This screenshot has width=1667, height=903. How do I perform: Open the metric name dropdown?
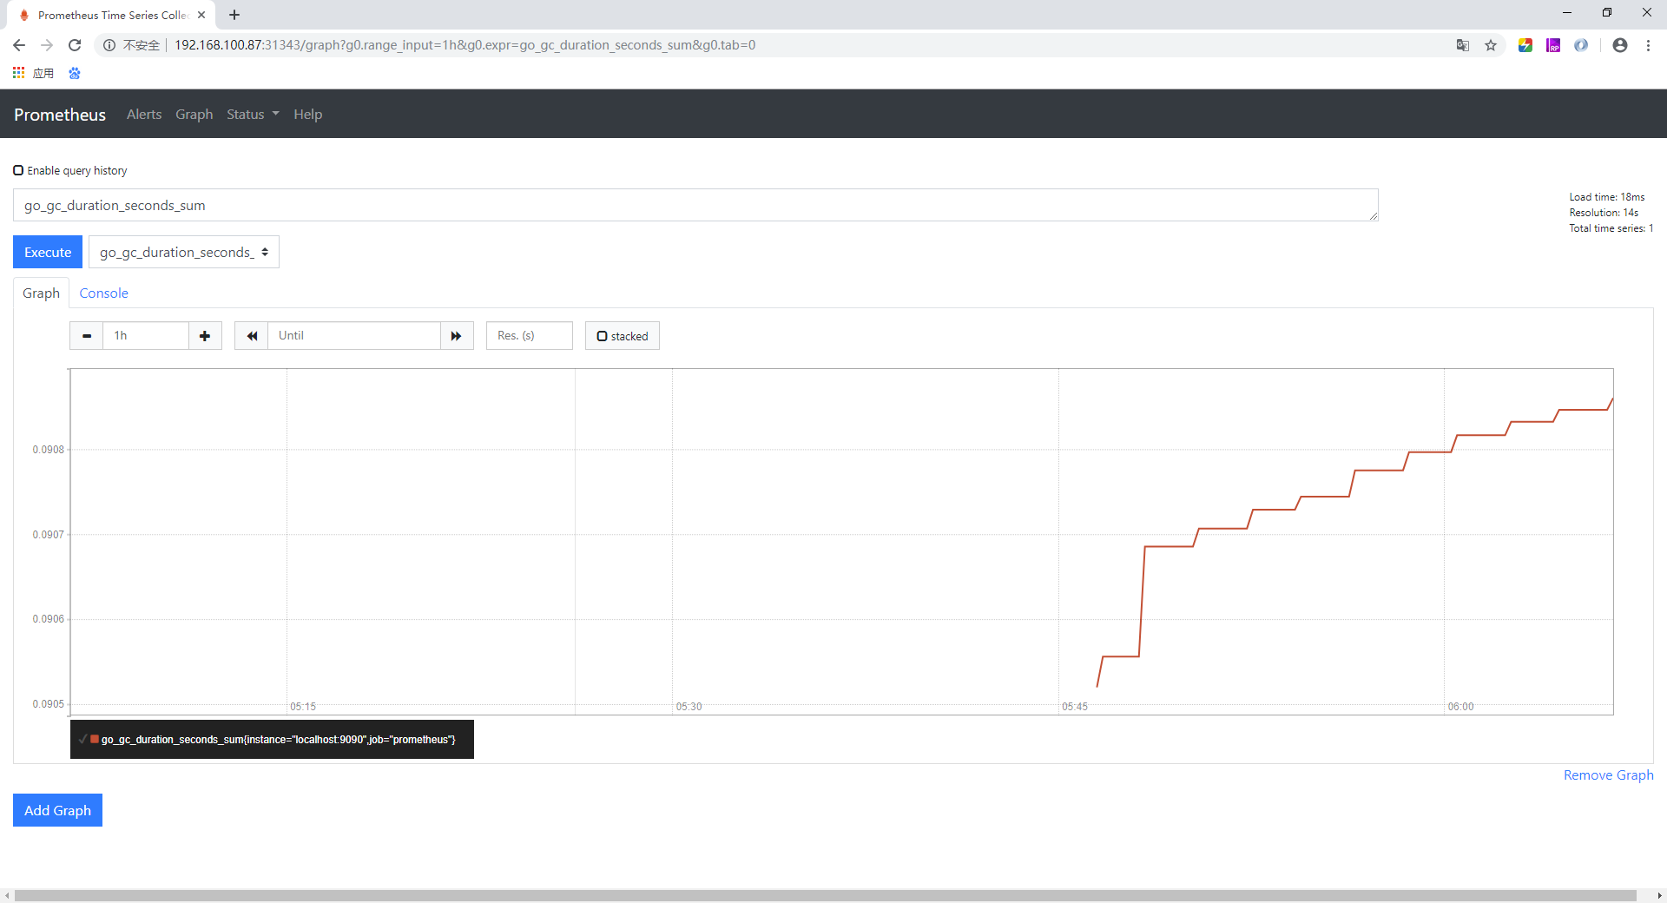[x=184, y=252]
